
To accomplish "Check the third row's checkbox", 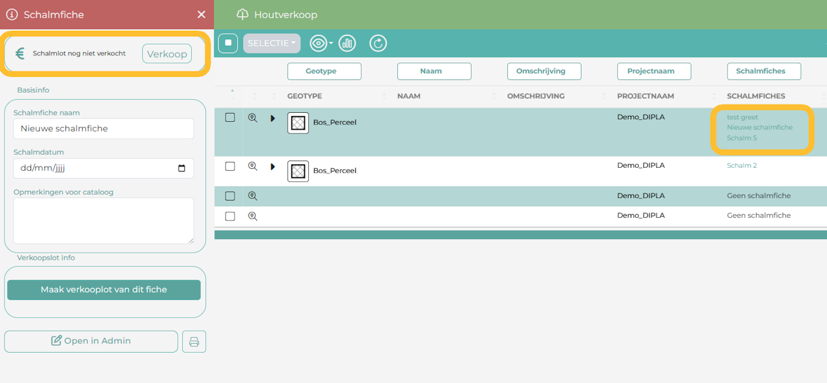I will click(230, 196).
